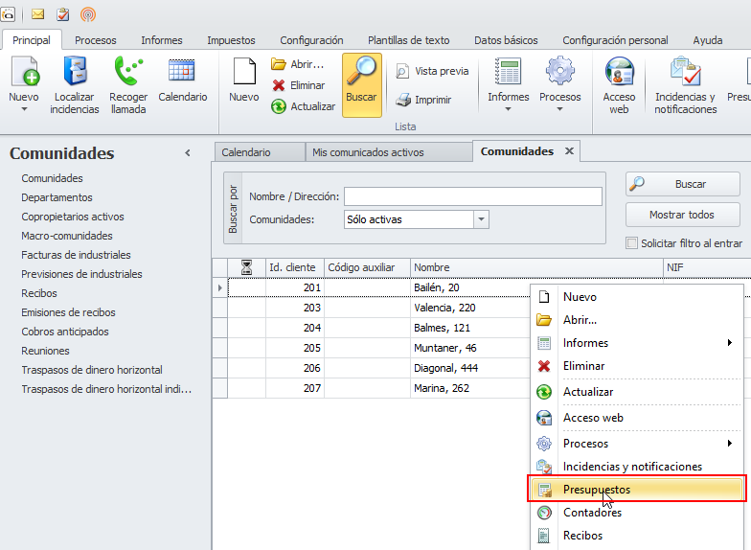The width and height of the screenshot is (751, 550).
Task: Click the Acceso web ribbon icon
Action: point(619,73)
